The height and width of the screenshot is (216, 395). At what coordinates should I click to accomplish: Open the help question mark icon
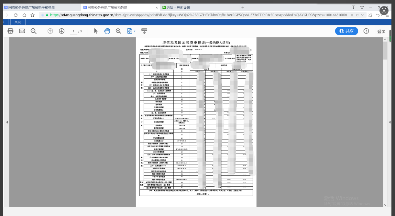[x=366, y=31]
